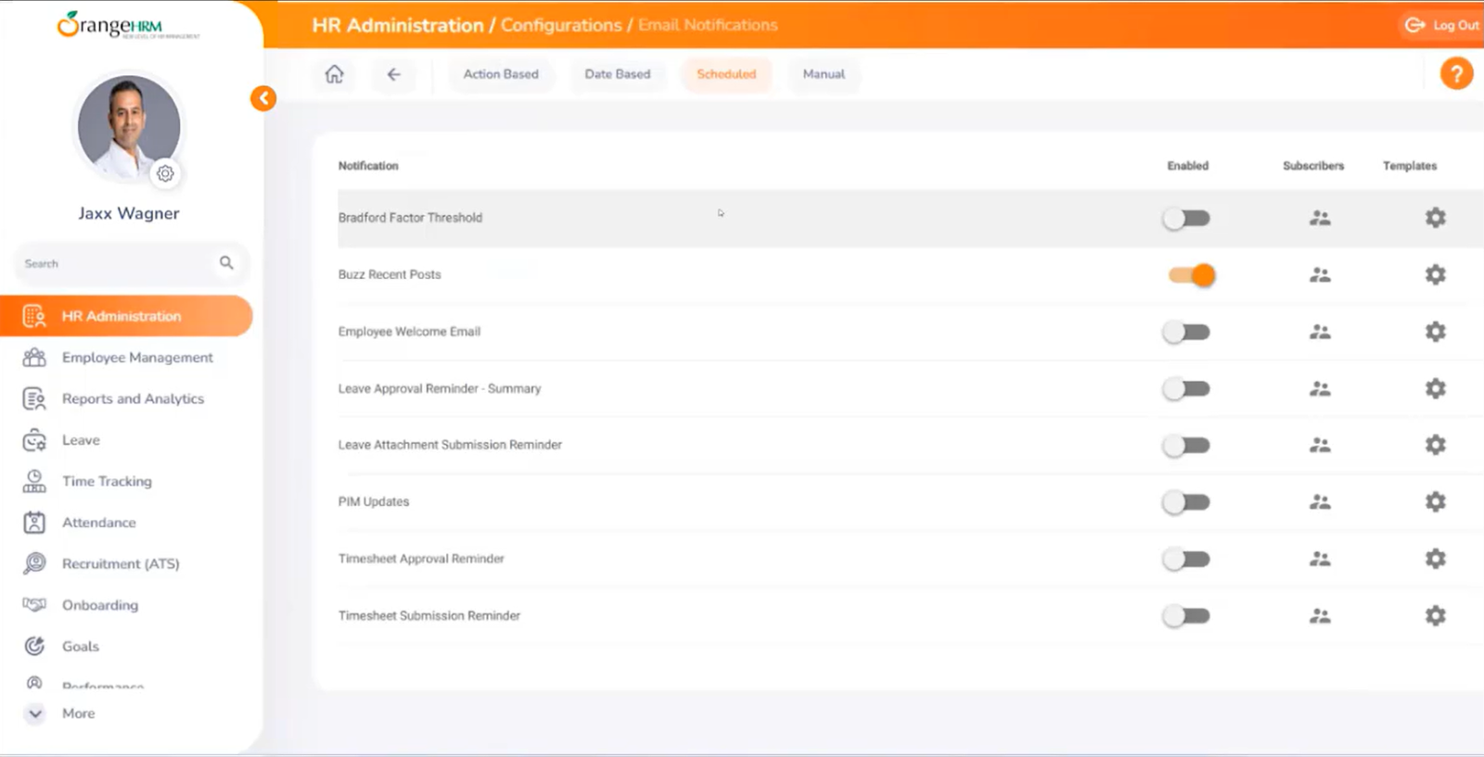Click the Templates column header
Viewport: 1484px width, 757px height.
1410,166
